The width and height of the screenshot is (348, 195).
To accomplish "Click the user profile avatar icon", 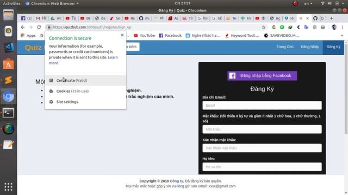I will pos(334,27).
